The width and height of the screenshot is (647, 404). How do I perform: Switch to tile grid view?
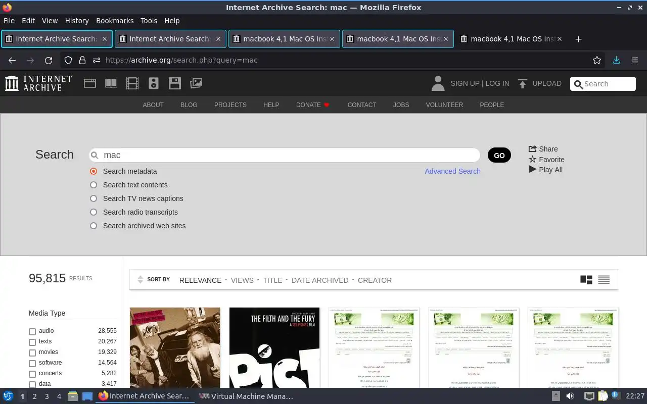point(586,280)
